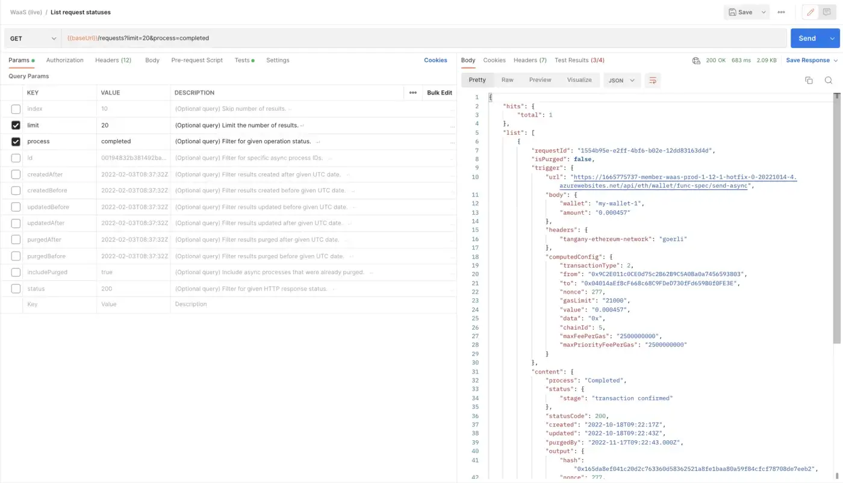843x483 pixels.
Task: Switch response view to Visualize
Action: 579,80
